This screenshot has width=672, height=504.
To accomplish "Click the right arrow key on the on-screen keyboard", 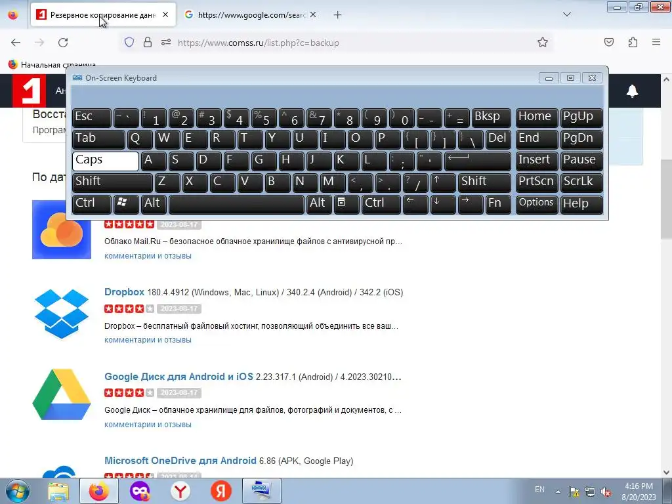I will tap(471, 204).
